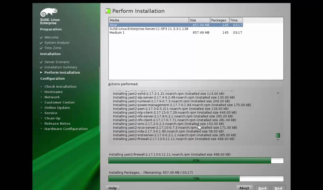Image resolution: width=323 pixels, height=190 pixels.
Task: Click the yast2-firewall line in actions log
Action: click(174, 139)
